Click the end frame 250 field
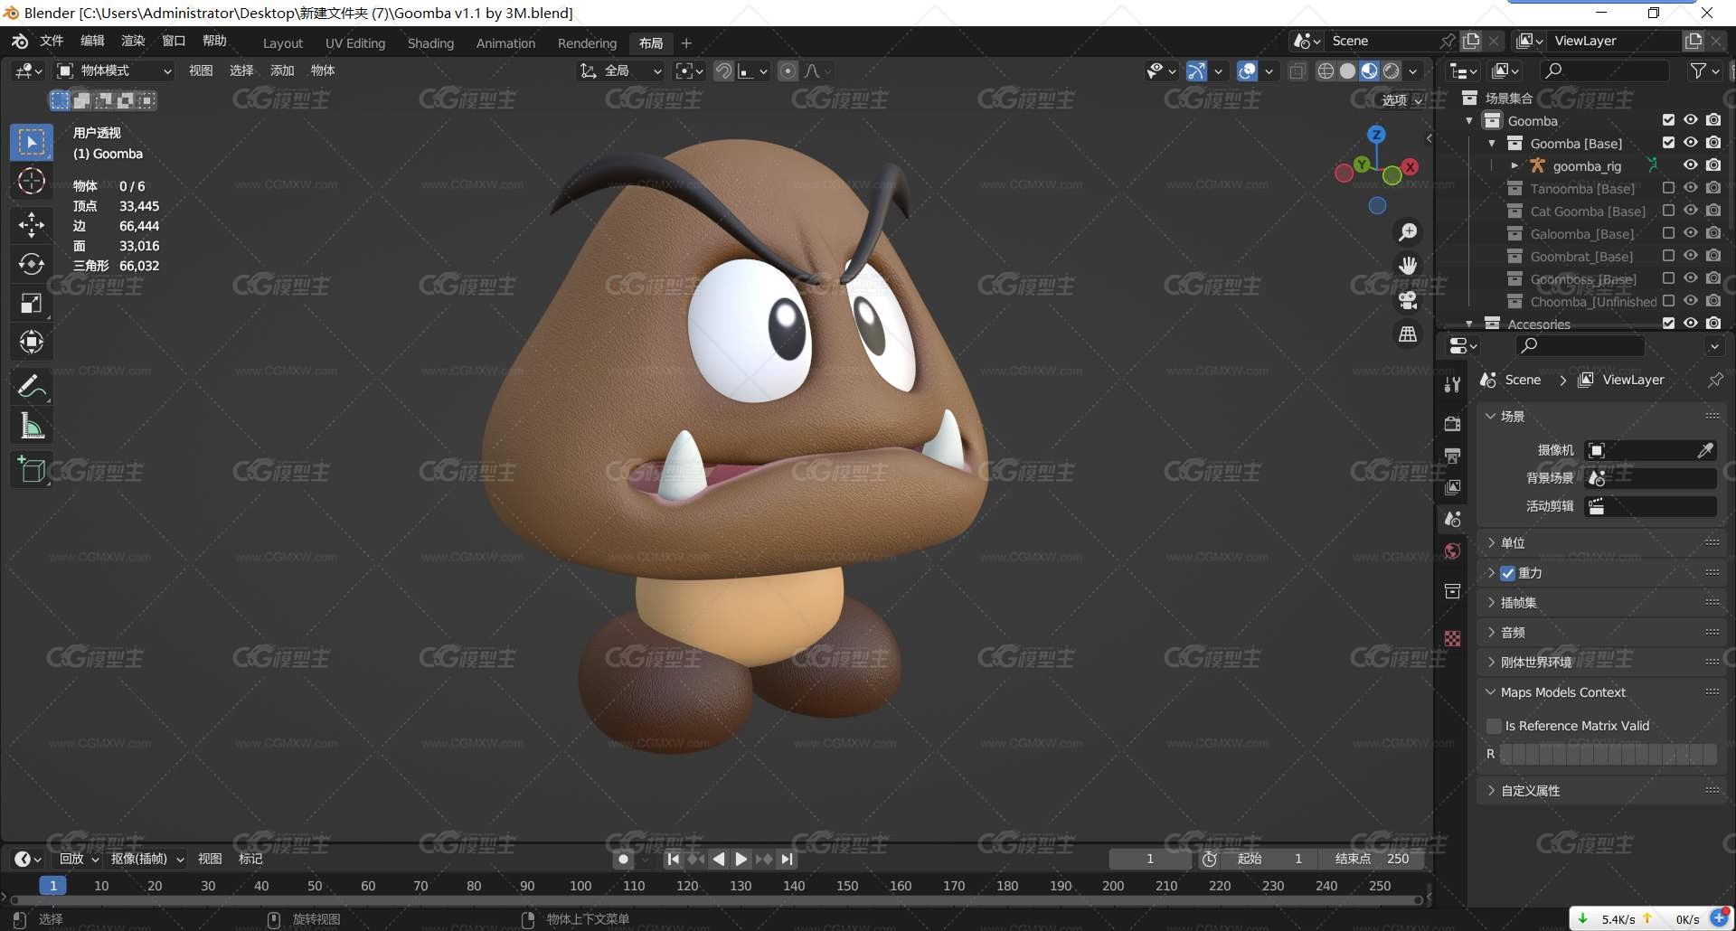1736x931 pixels. (1371, 860)
